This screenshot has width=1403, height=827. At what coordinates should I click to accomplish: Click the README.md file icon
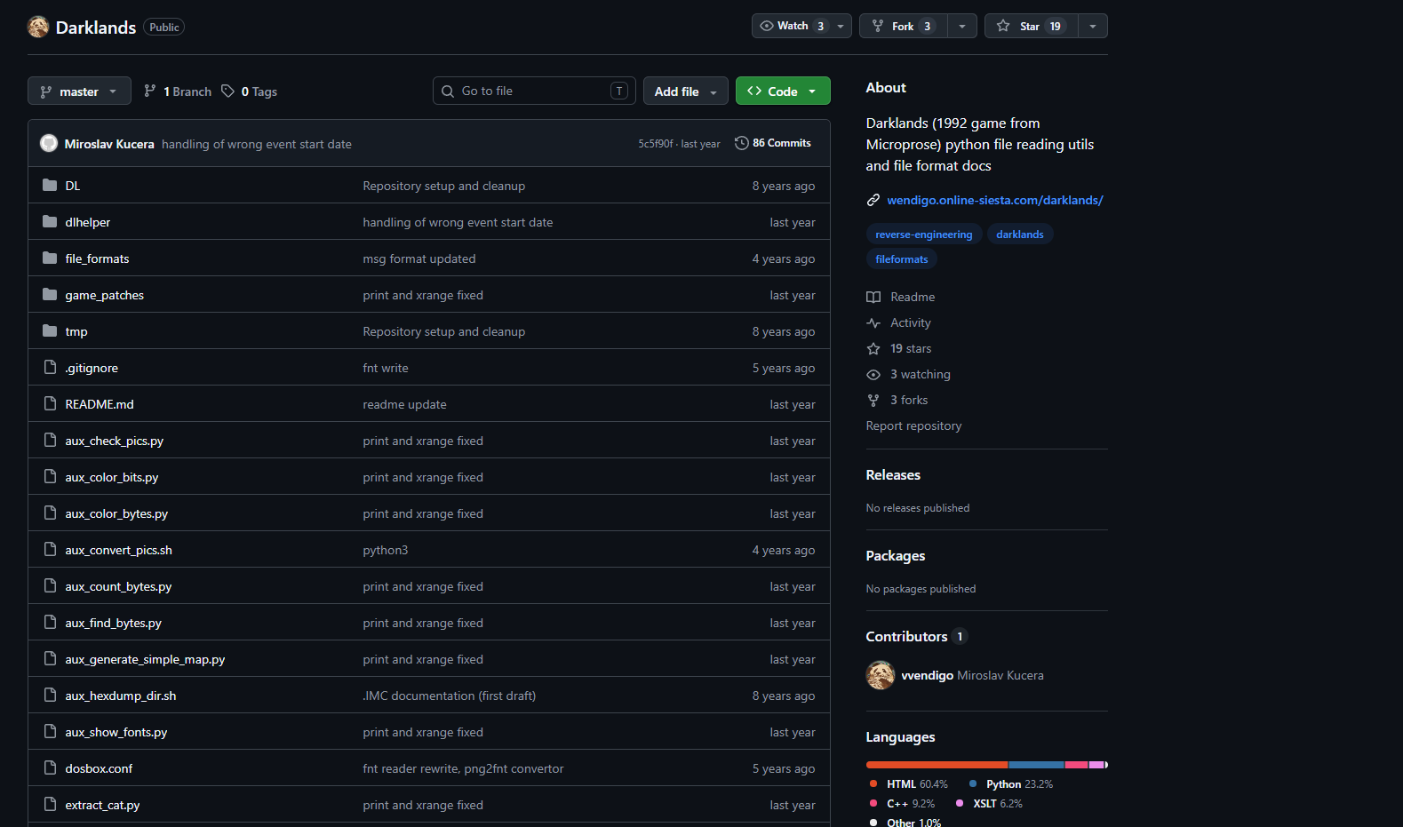click(x=50, y=403)
